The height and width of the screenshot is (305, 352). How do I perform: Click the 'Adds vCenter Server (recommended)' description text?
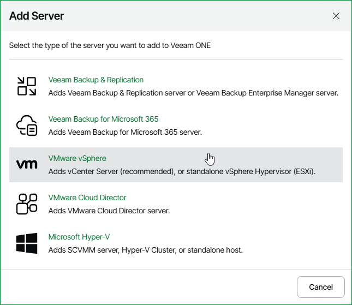(x=182, y=171)
